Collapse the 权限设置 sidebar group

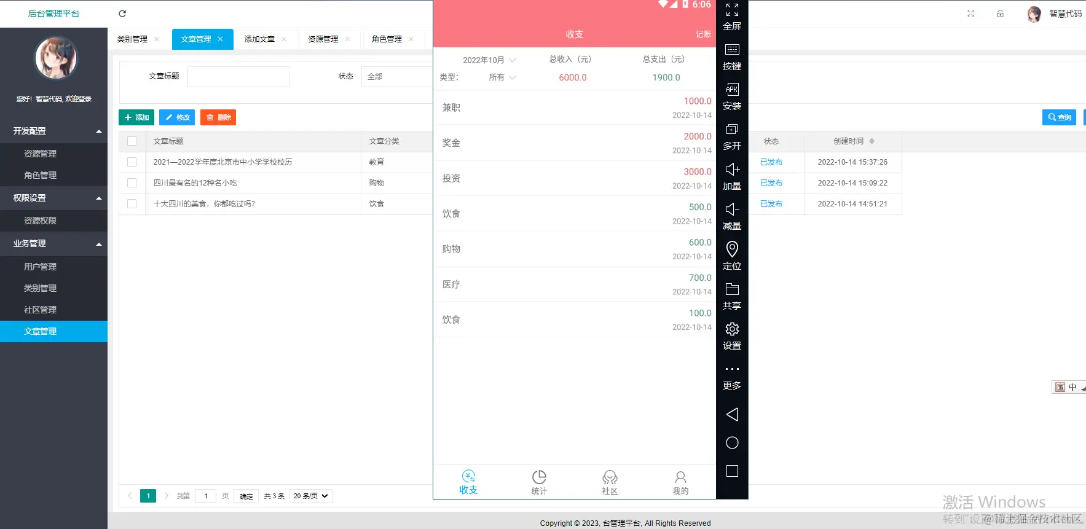[x=53, y=198]
